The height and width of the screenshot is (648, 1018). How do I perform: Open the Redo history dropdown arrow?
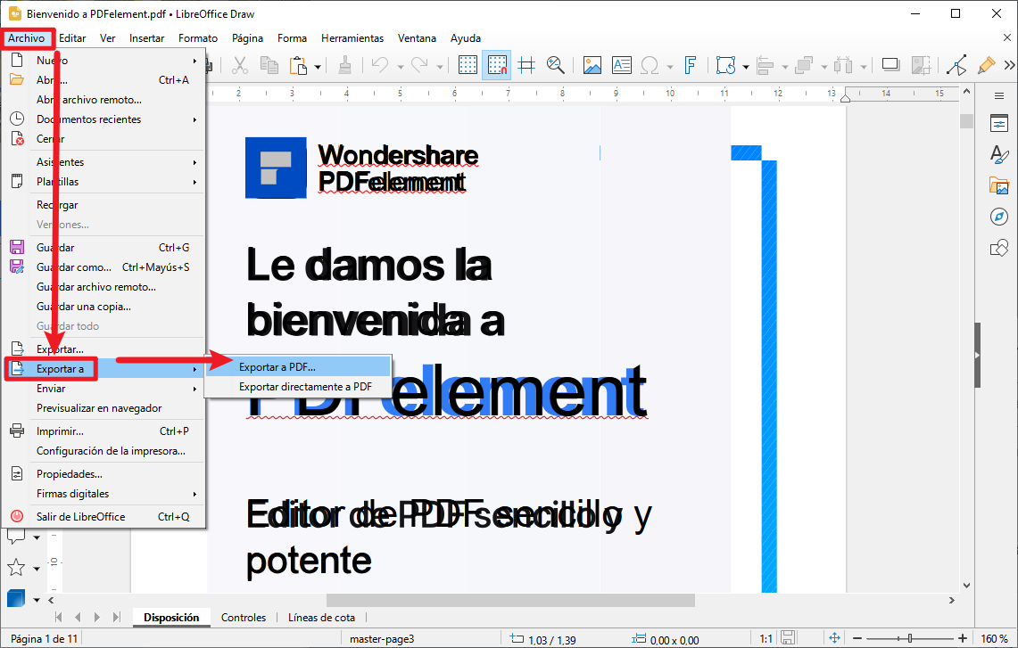440,66
